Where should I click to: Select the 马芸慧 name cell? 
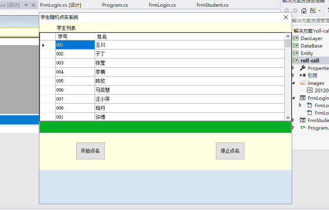coord(190,90)
